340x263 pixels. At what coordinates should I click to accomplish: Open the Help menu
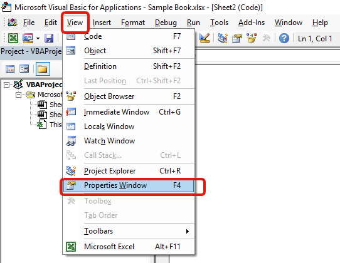tap(320, 23)
